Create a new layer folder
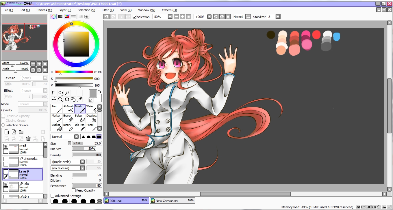Screen dimensions: 393x210 tap(21, 132)
